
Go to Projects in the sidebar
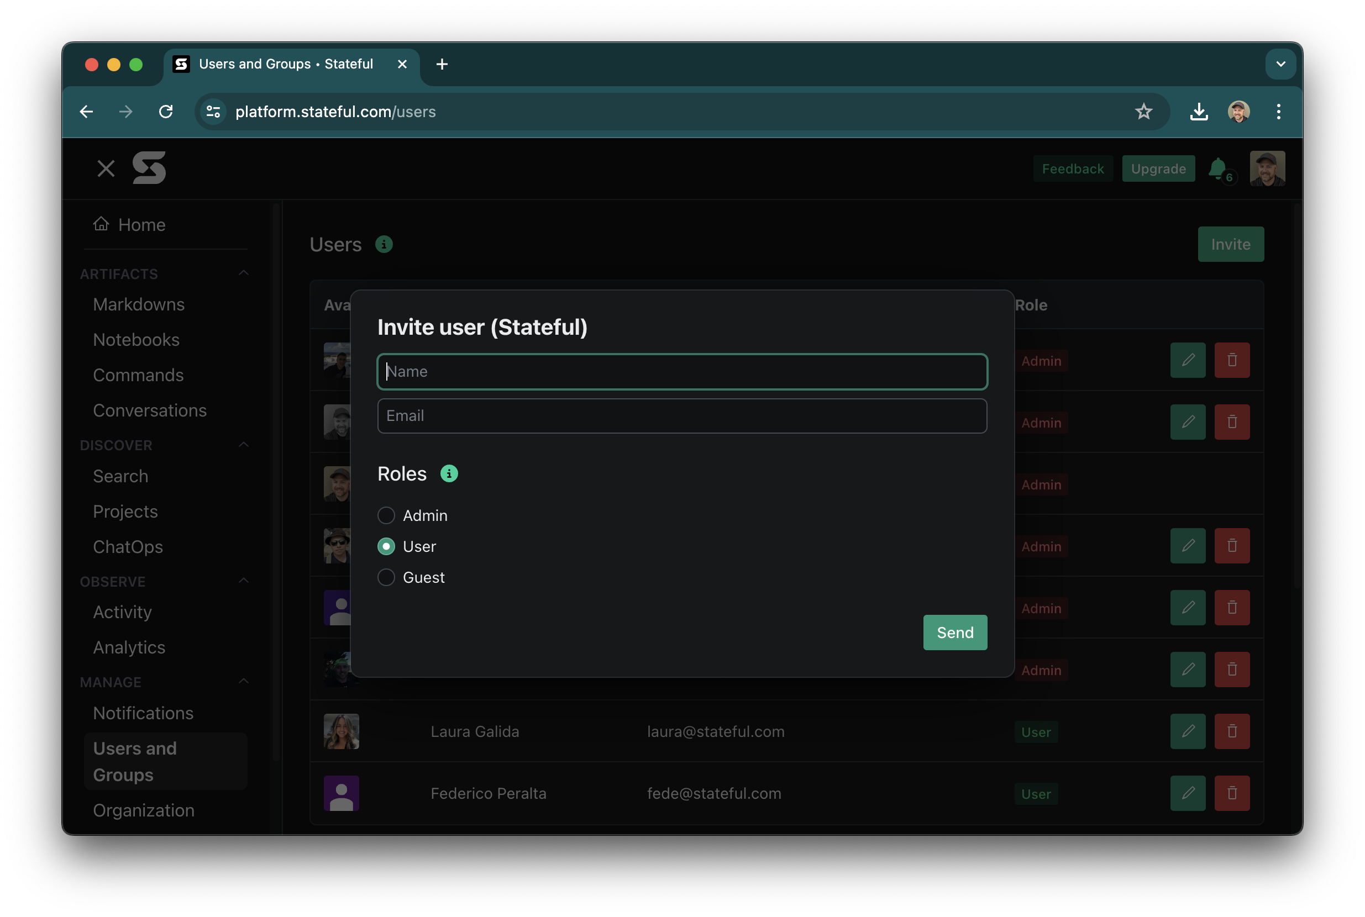(125, 511)
